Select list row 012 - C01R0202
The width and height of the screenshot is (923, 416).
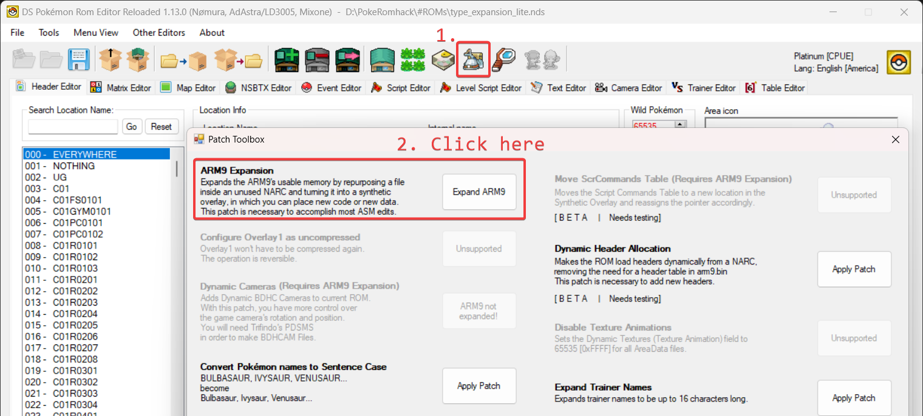tap(97, 291)
